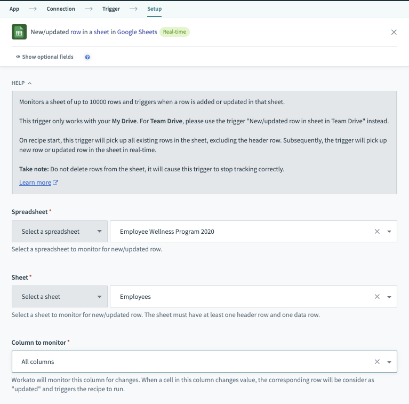This screenshot has width=409, height=404.
Task: Expand the spreadsheet name dropdown arrow
Action: (x=389, y=232)
